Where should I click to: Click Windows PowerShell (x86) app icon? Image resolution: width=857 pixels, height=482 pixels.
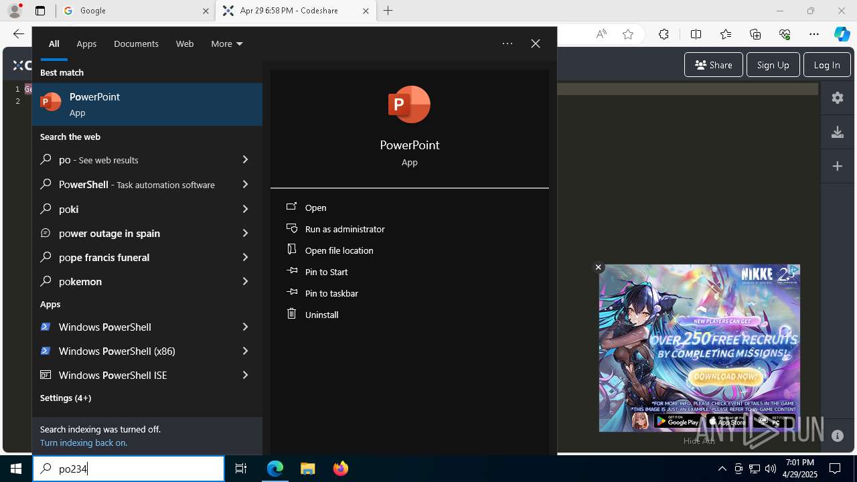46,351
